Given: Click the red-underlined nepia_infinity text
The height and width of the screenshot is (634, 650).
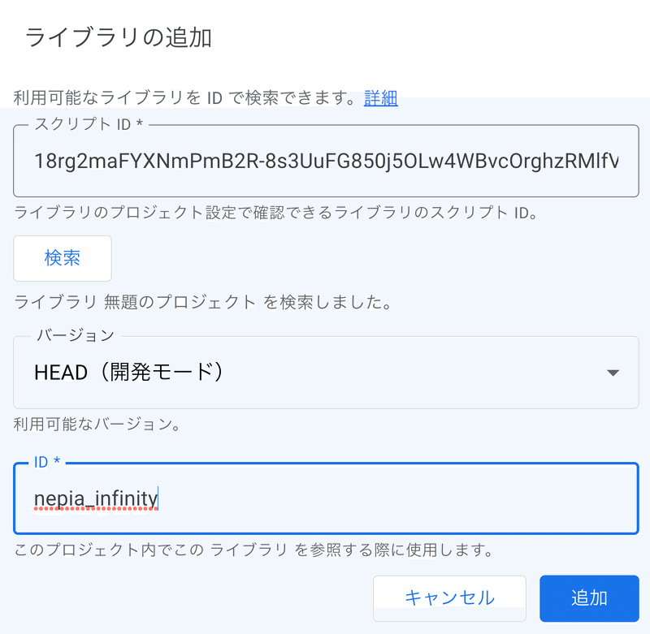Looking at the screenshot, I should point(96,498).
